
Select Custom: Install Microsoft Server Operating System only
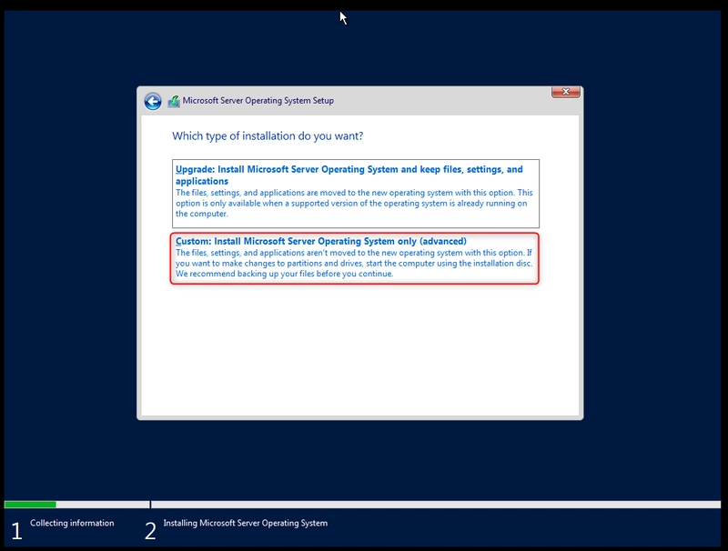point(355,258)
